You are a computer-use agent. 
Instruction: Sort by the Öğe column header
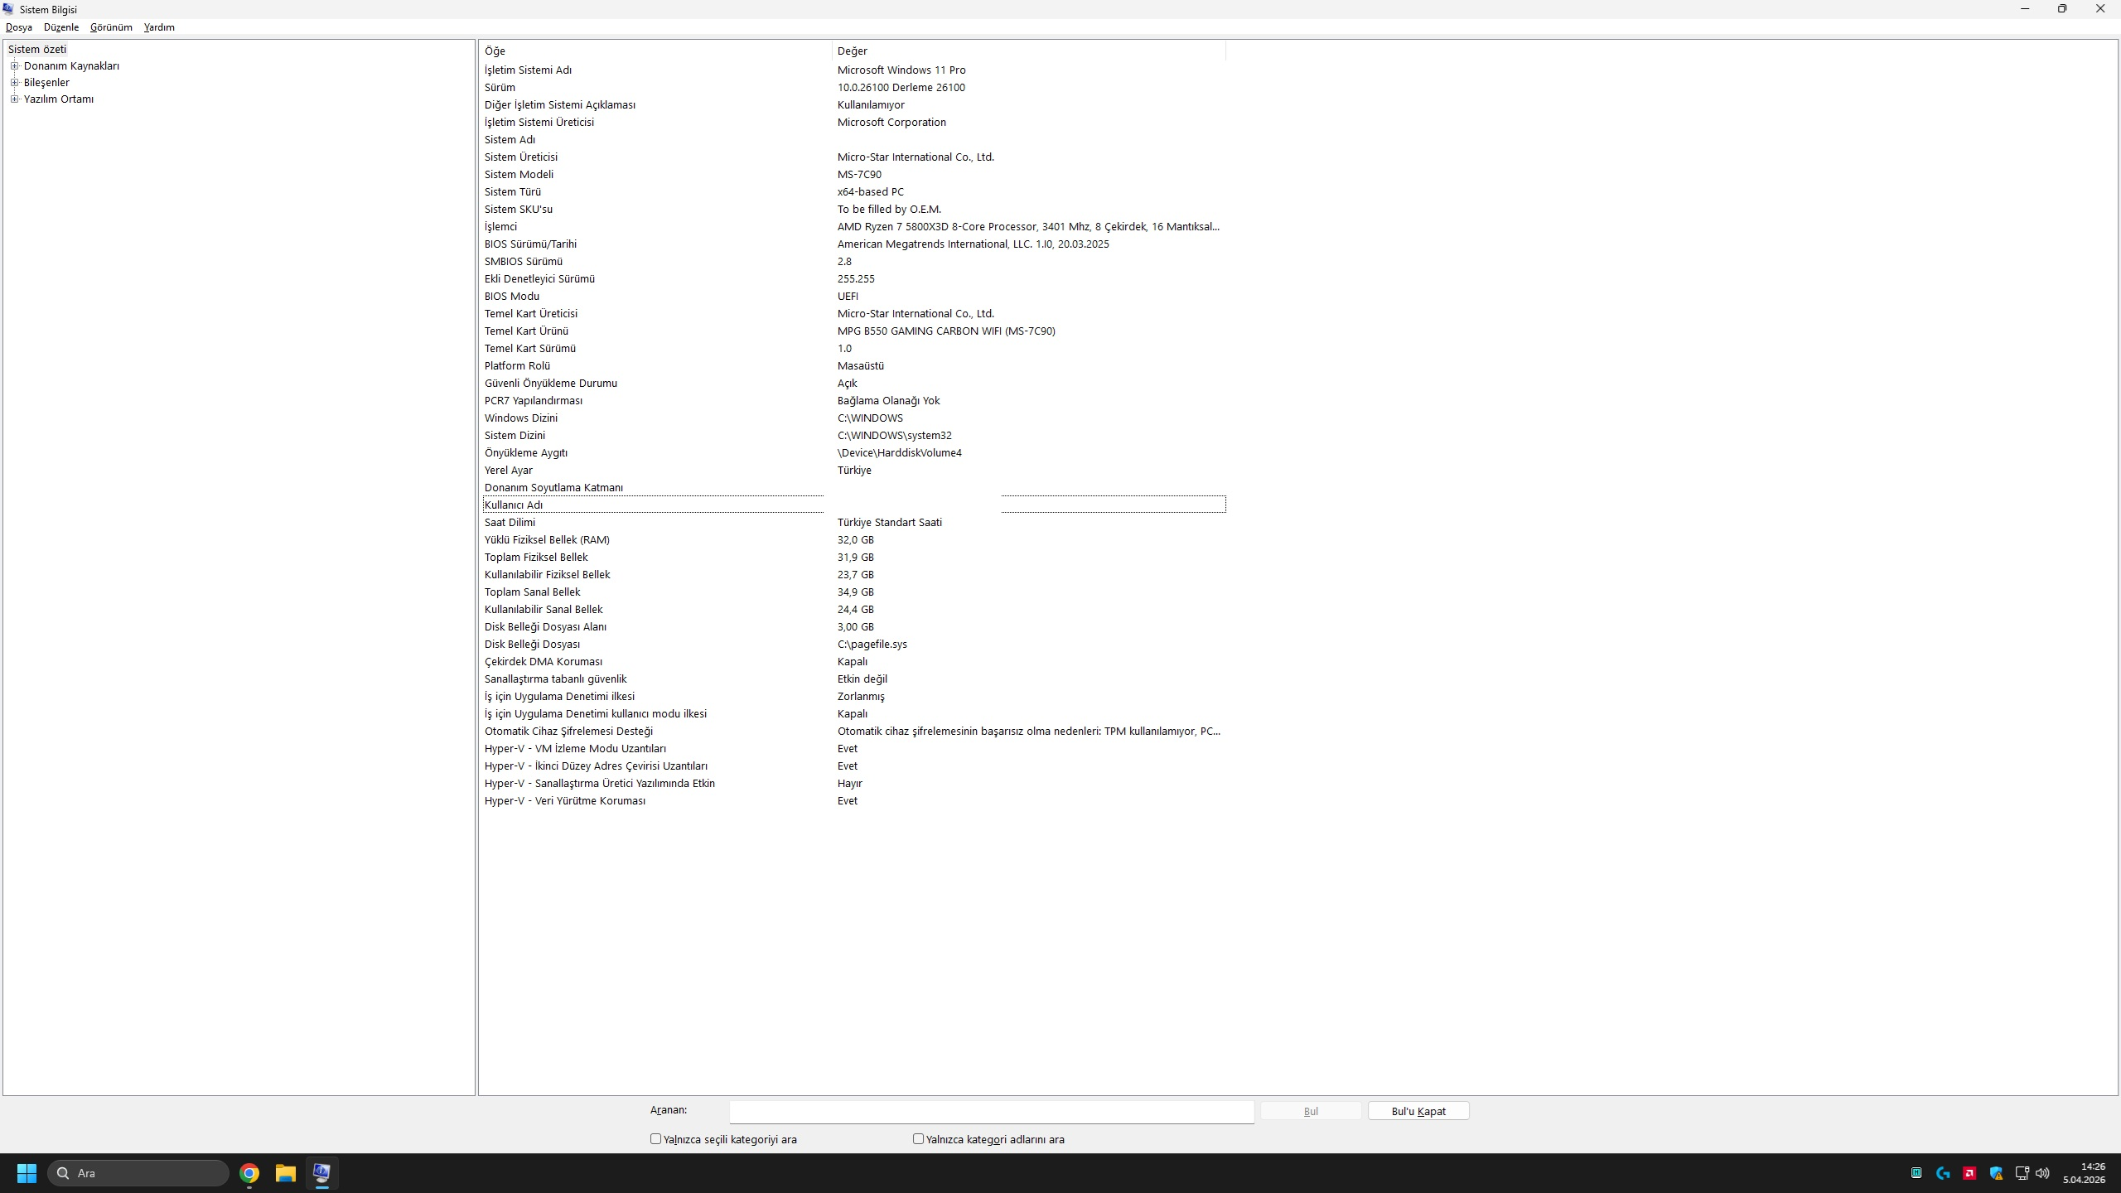[x=655, y=51]
